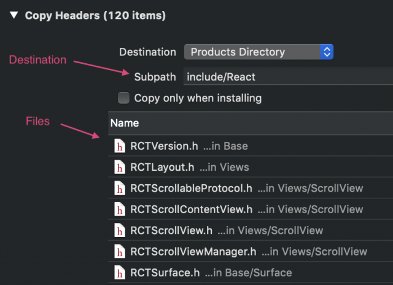
Task: Click the RCTScrollViewManager.h file icon
Action: (x=120, y=251)
